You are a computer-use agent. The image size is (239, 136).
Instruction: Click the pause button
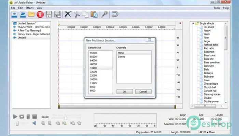[28, 117]
